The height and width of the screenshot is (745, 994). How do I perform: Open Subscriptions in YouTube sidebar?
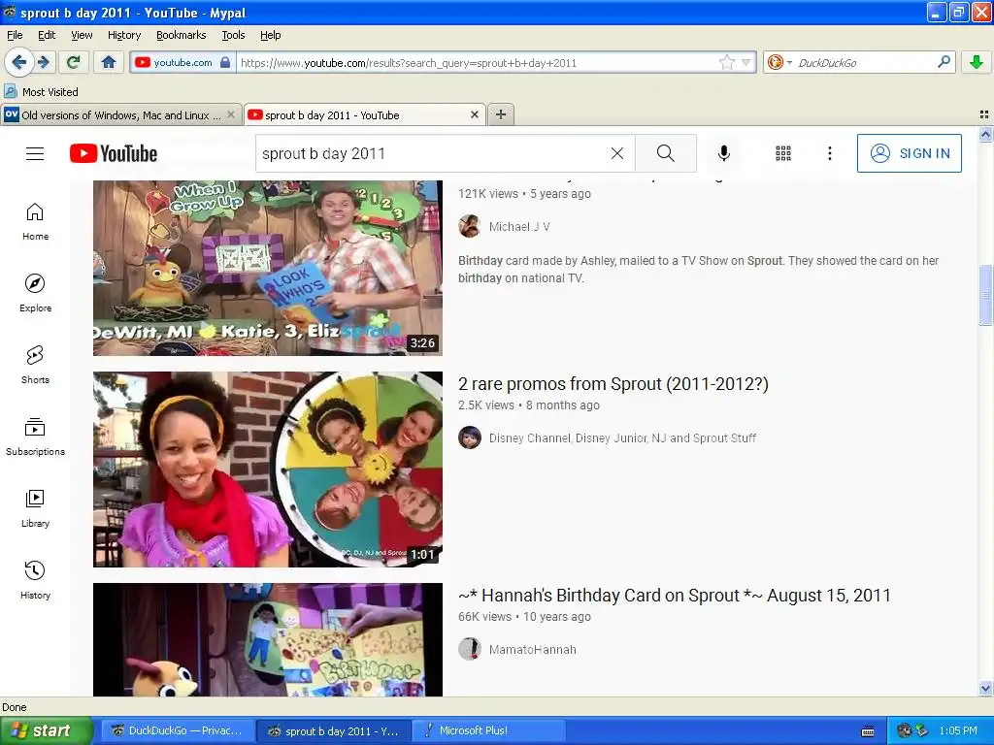click(36, 437)
